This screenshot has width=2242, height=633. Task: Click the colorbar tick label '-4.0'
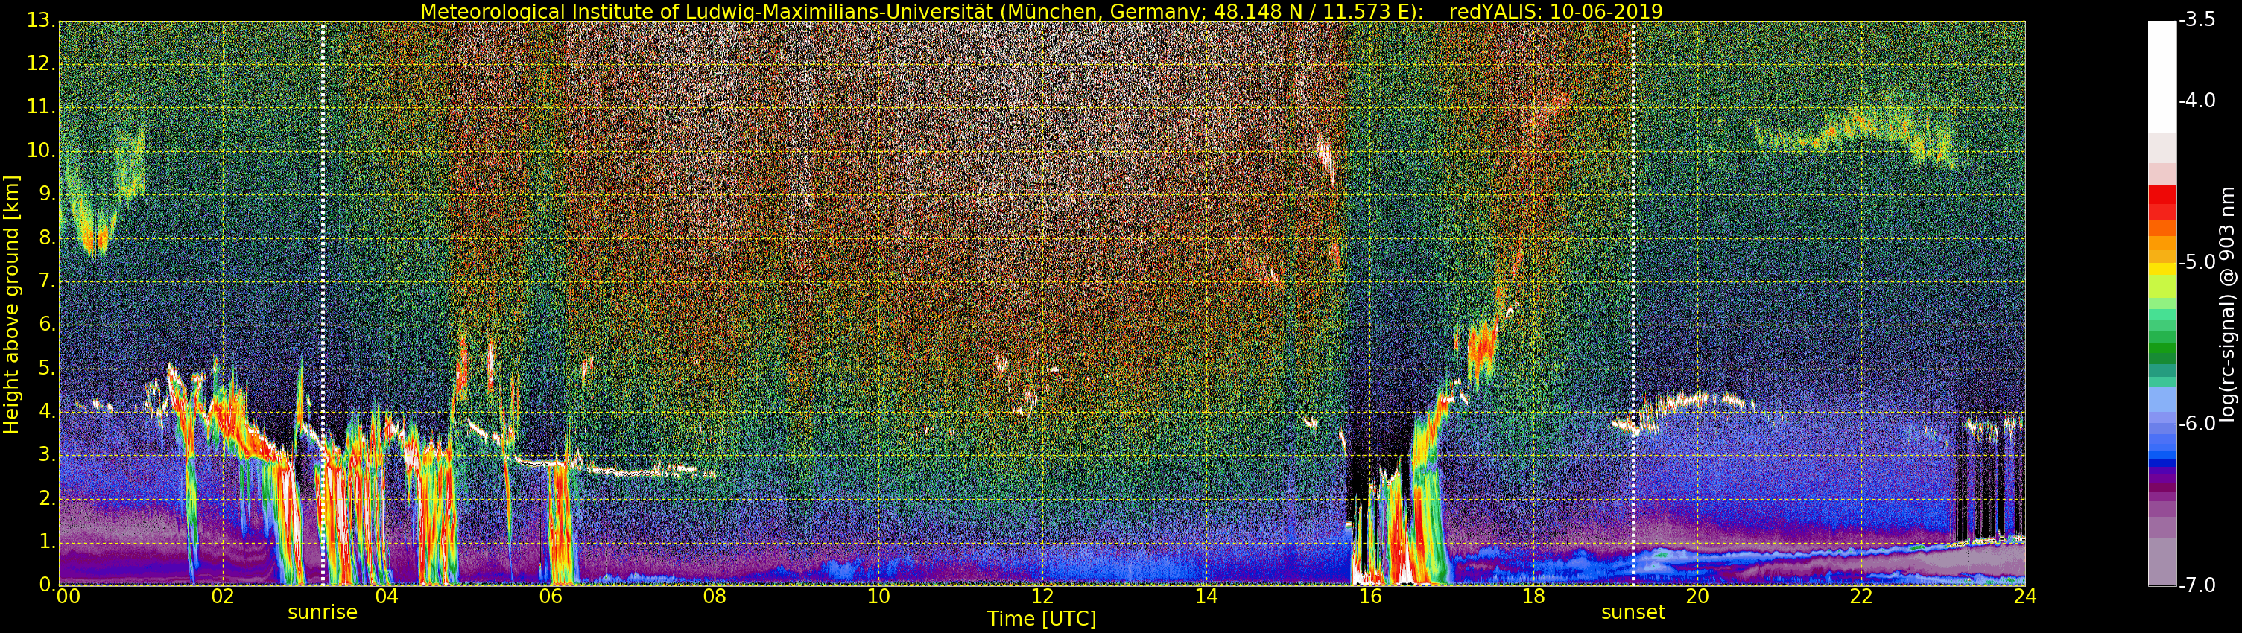click(x=2197, y=101)
